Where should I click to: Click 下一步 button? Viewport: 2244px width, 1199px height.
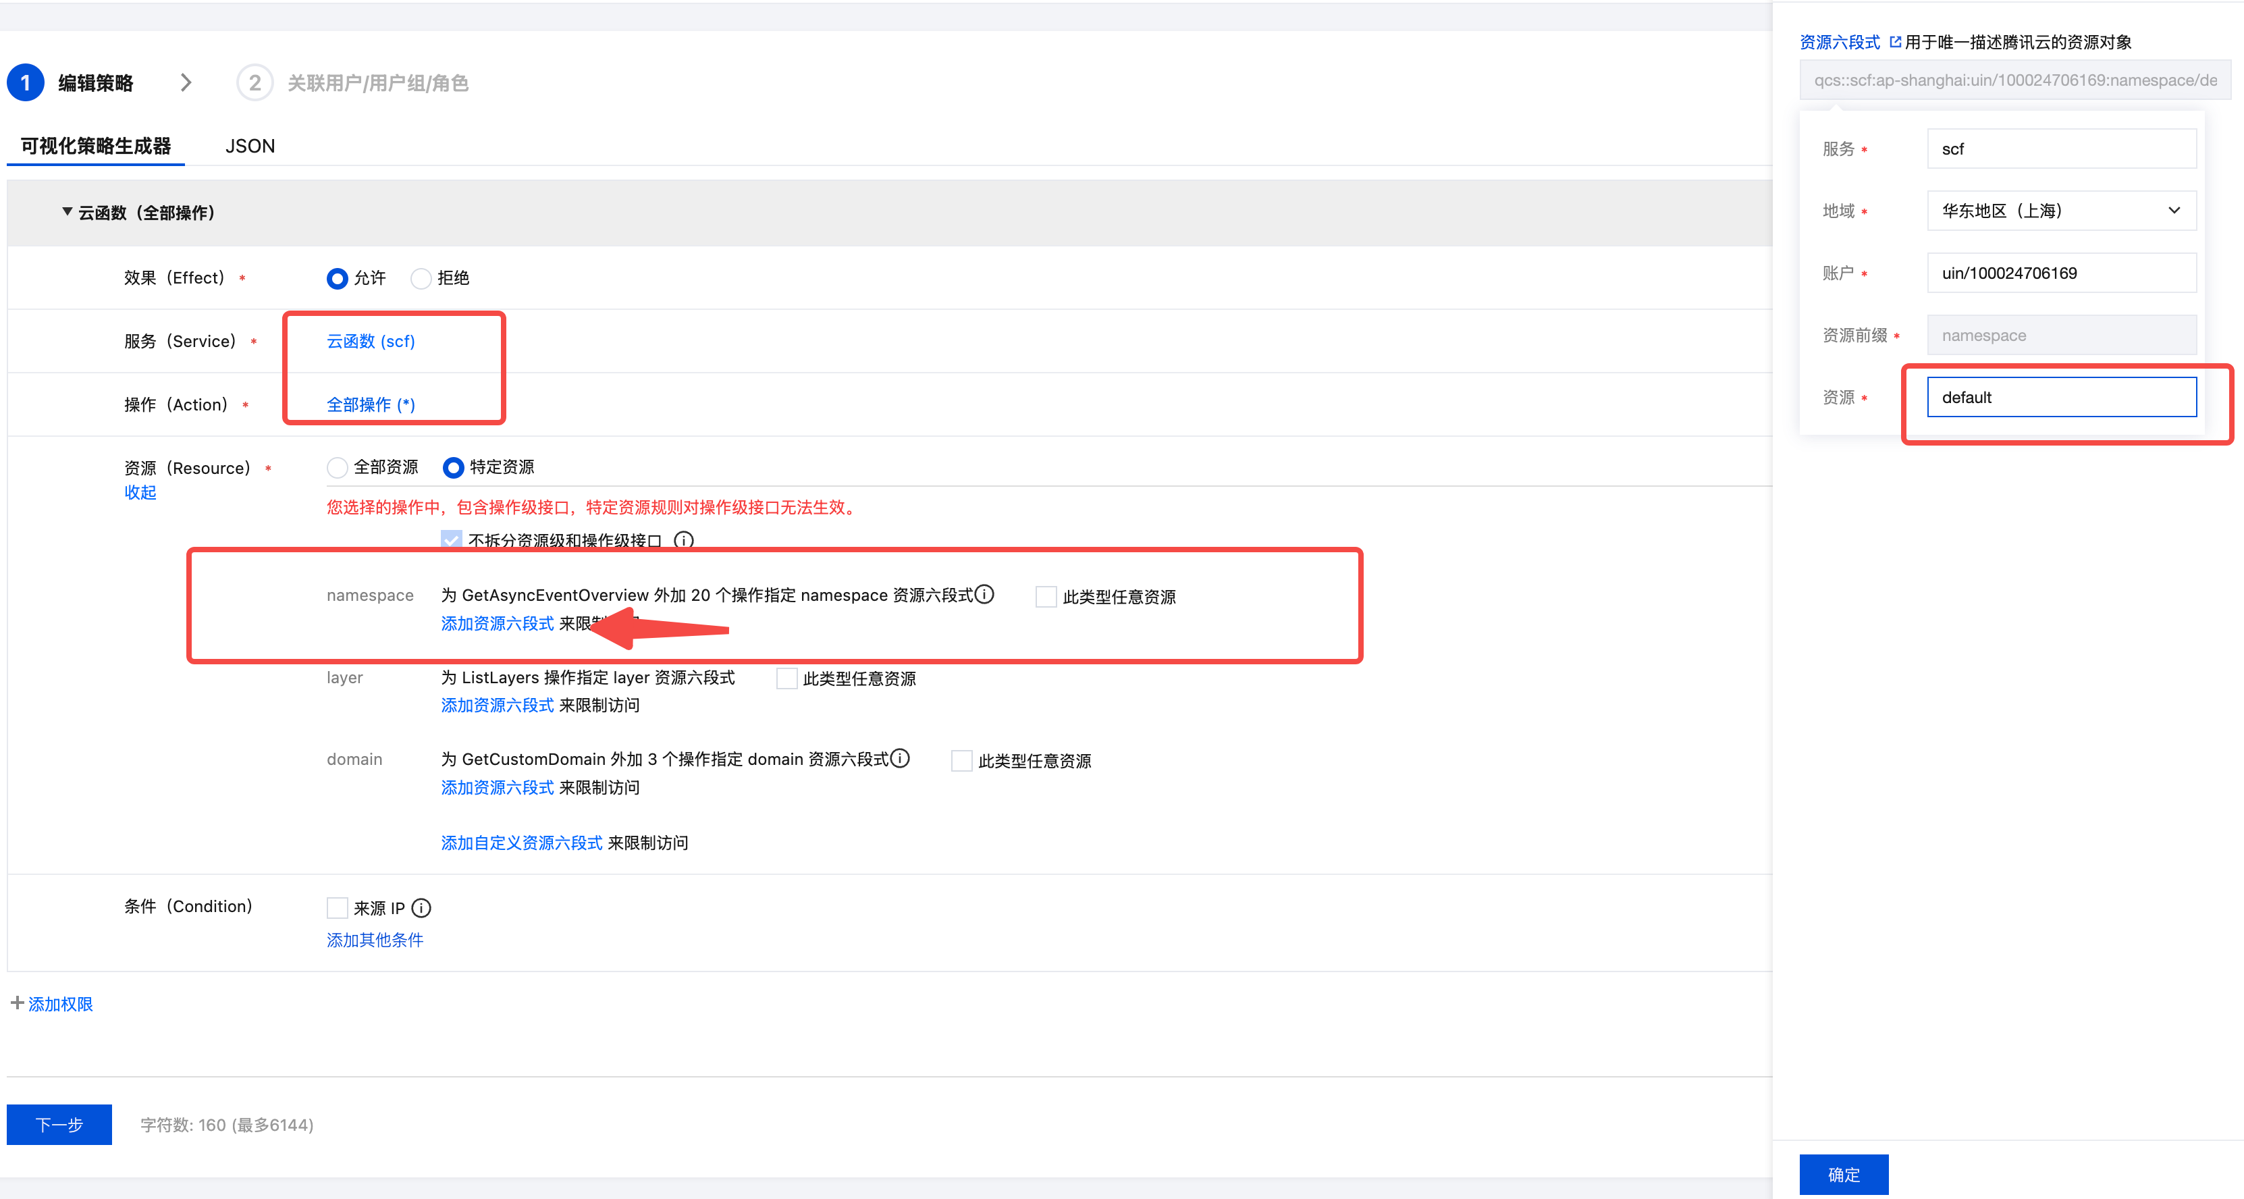click(59, 1124)
